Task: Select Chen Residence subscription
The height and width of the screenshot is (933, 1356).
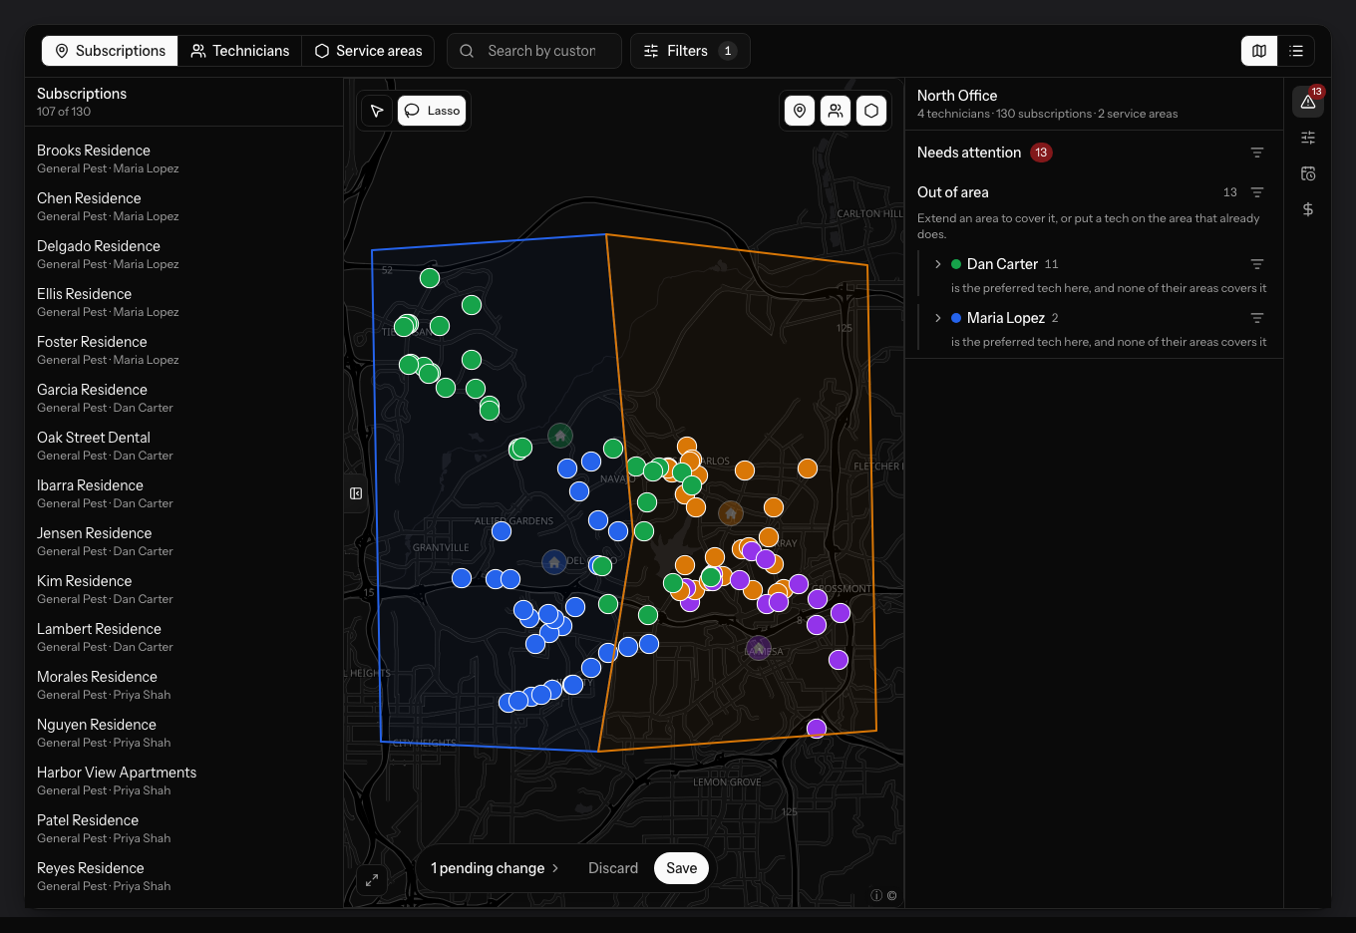Action: point(184,206)
